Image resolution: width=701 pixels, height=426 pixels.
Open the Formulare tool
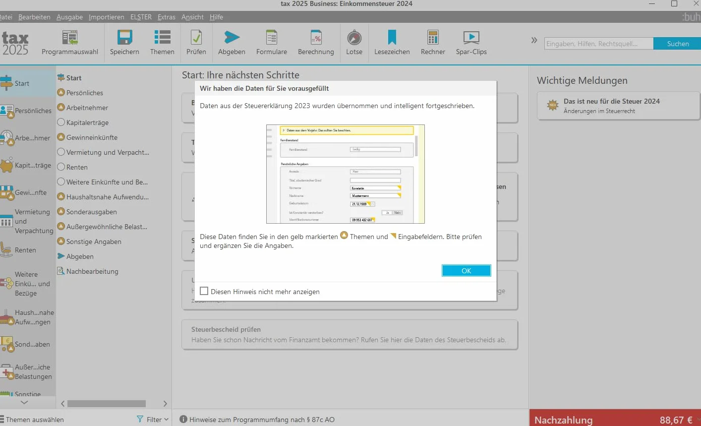tap(272, 43)
